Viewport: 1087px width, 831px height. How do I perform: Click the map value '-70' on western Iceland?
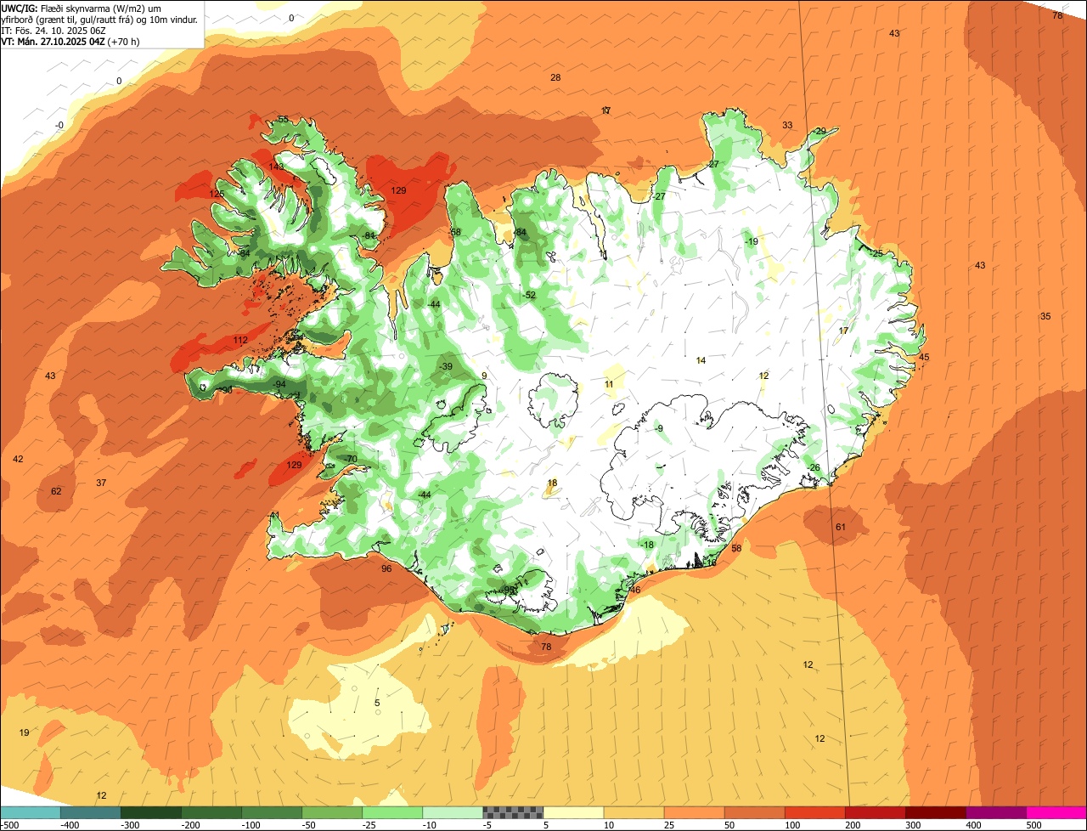350,459
